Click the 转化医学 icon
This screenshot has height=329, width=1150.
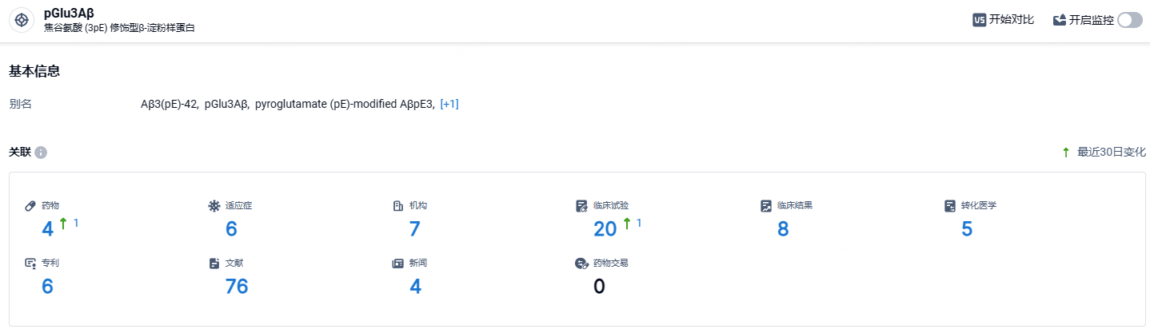tap(949, 206)
